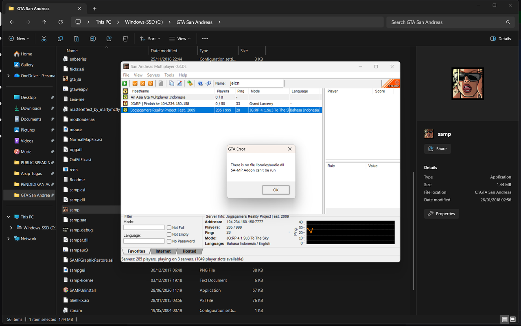Click the Copy Server Info icon in SA-MP

(x=172, y=83)
